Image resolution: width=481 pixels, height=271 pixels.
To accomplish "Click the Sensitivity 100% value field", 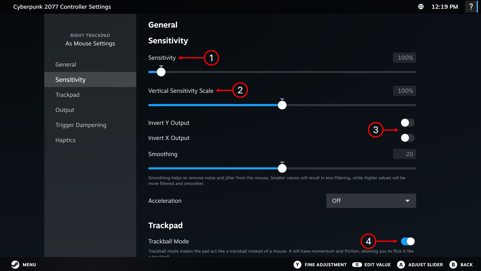I will (x=405, y=58).
